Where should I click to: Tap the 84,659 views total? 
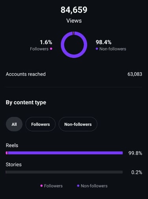tap(74, 10)
